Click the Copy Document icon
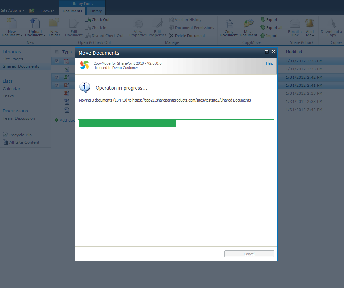The width and height of the screenshot is (344, 288). pos(229,24)
